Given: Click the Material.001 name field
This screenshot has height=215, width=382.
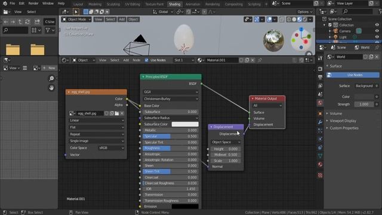Looking at the screenshot, I should click(221, 60).
